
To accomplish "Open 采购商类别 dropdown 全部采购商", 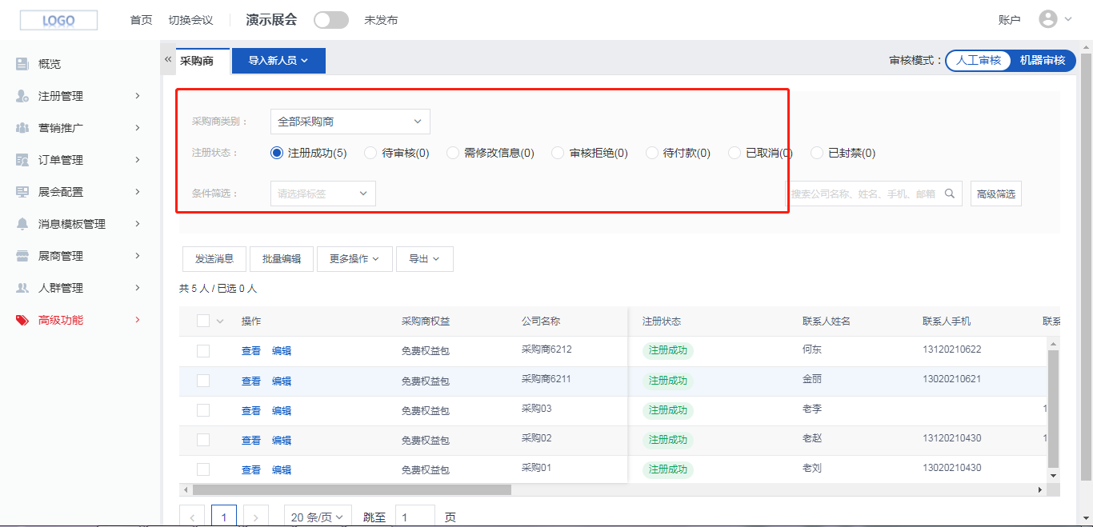I will click(350, 122).
